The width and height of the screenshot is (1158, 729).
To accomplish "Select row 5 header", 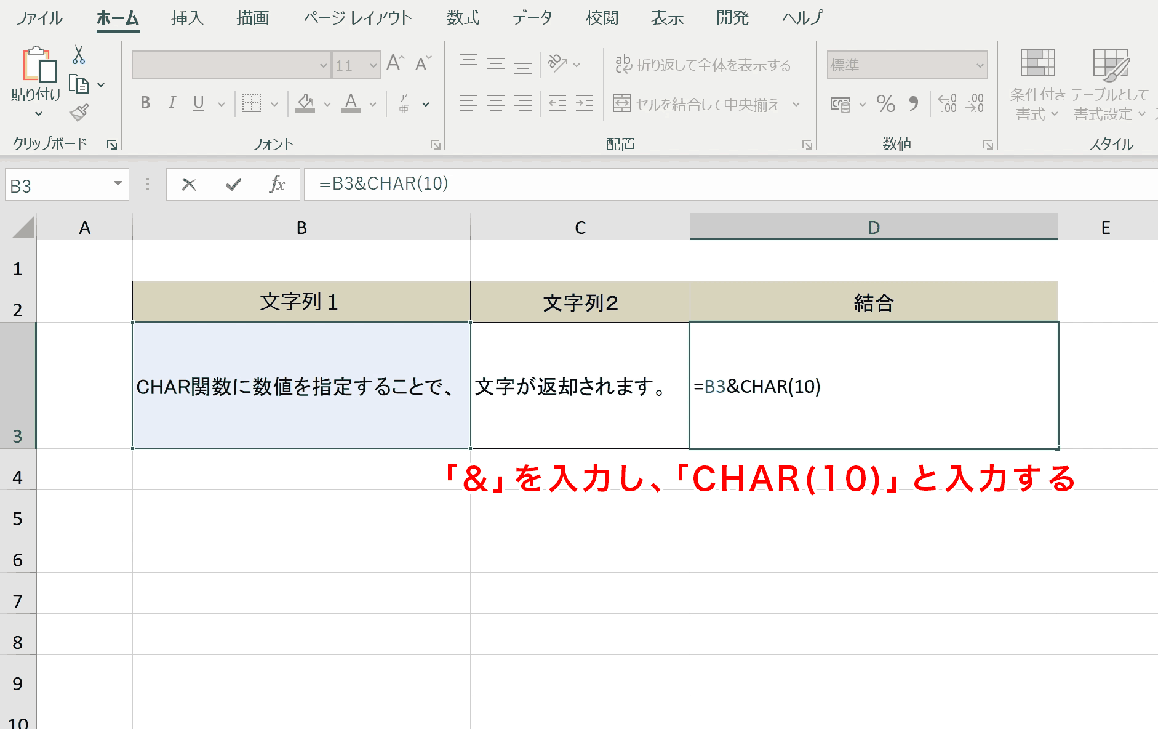I will (x=18, y=510).
